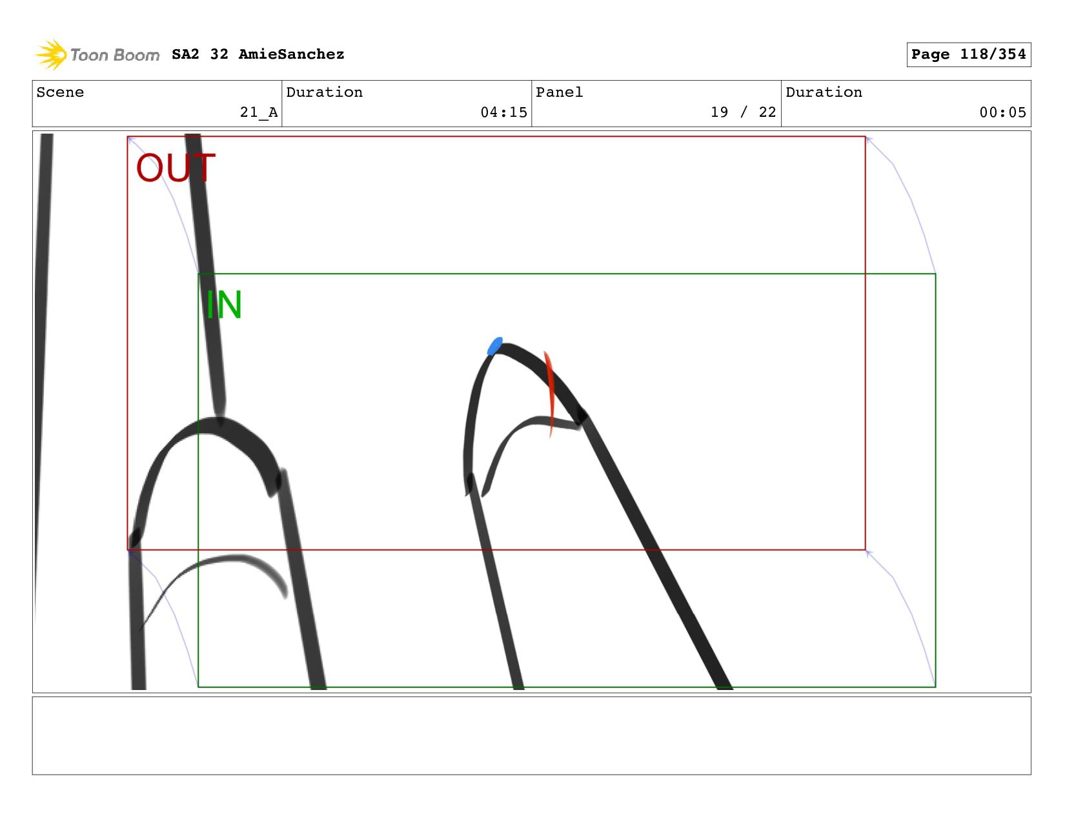Click the green 'IN' camera frame label
Image resolution: width=1065 pixels, height=823 pixels.
[223, 305]
